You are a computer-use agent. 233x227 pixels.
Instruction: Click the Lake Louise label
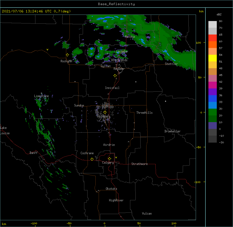pyautogui.click(x=5, y=130)
